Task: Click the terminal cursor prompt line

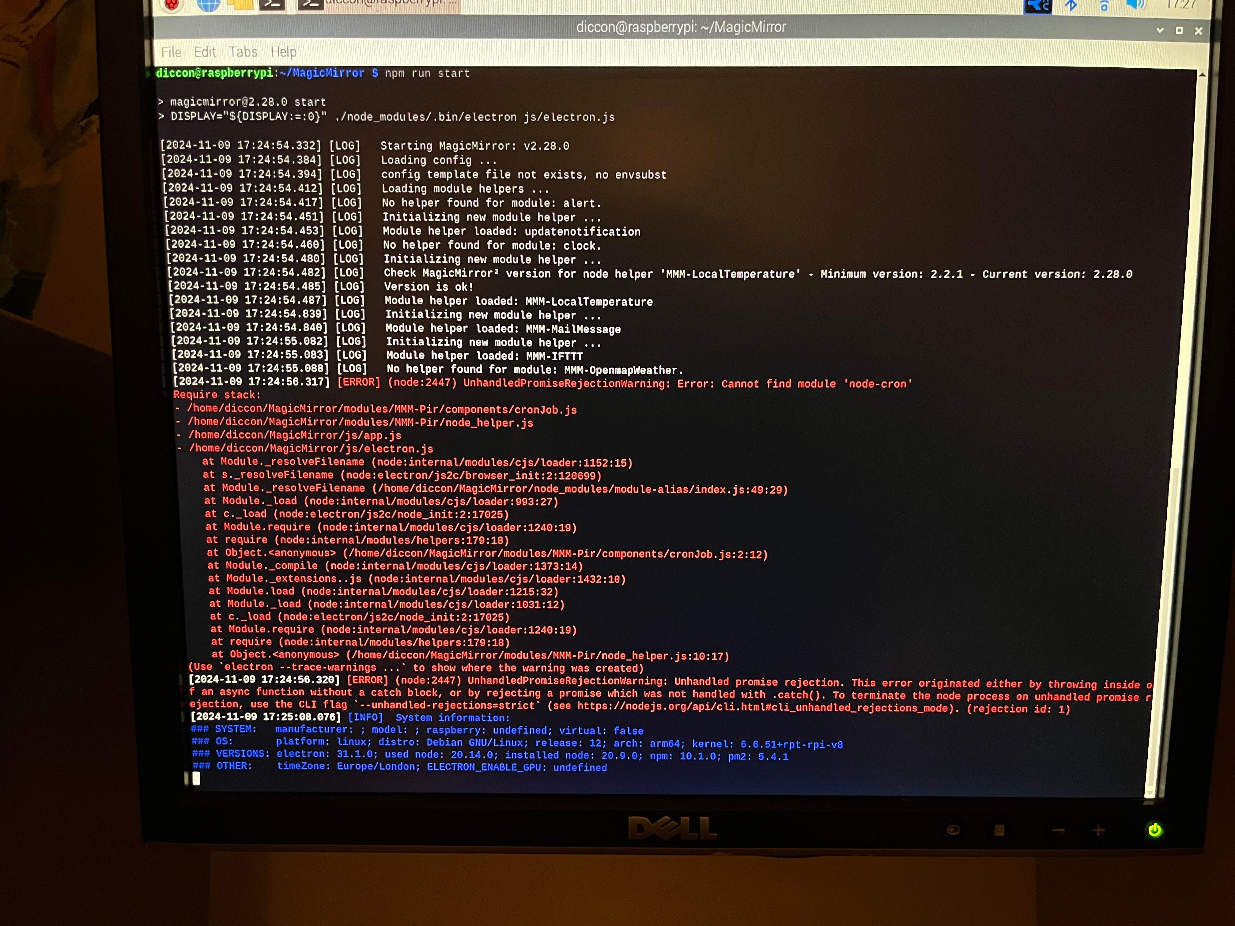Action: 197,778
